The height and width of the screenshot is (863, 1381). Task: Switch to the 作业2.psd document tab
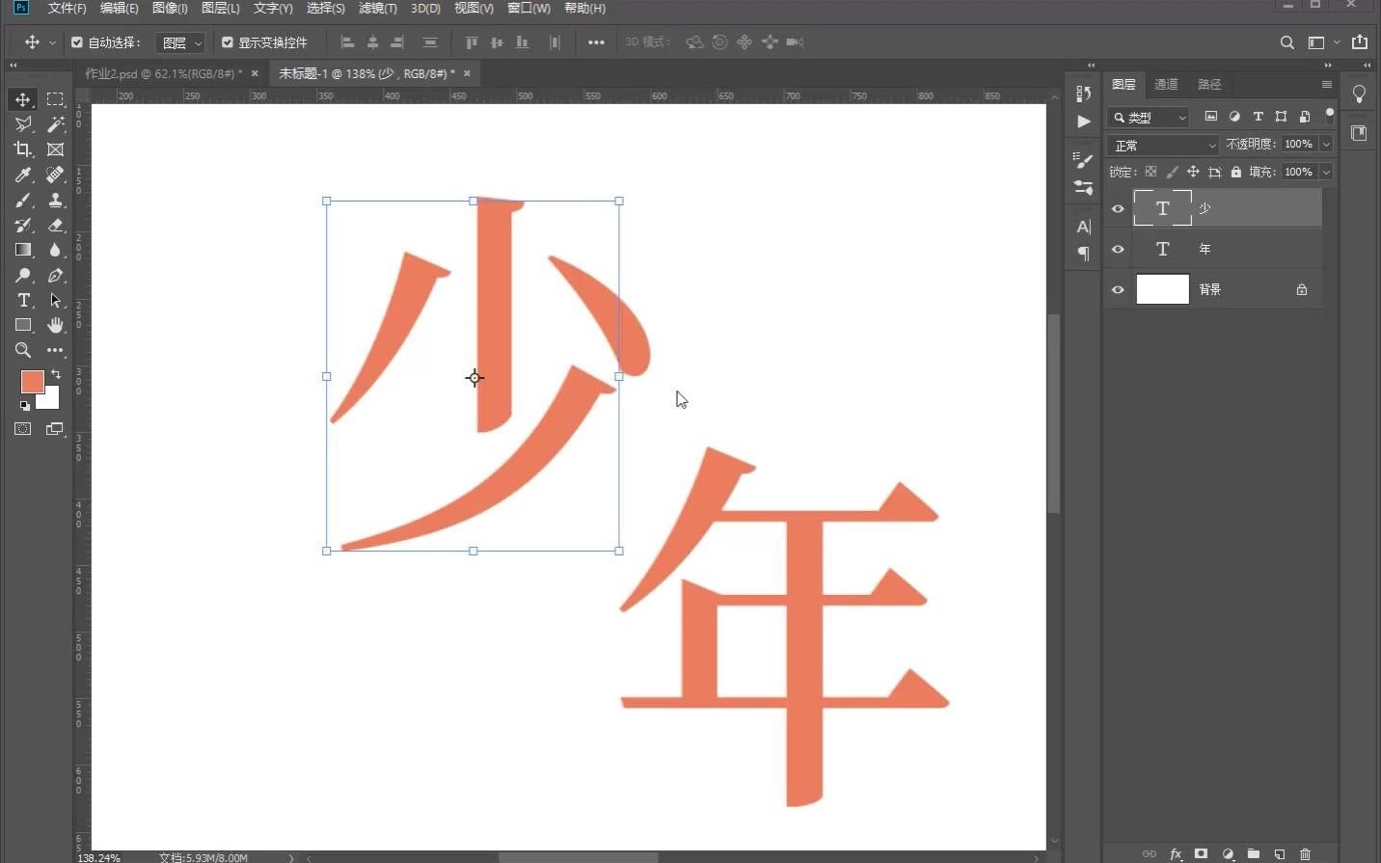click(163, 73)
